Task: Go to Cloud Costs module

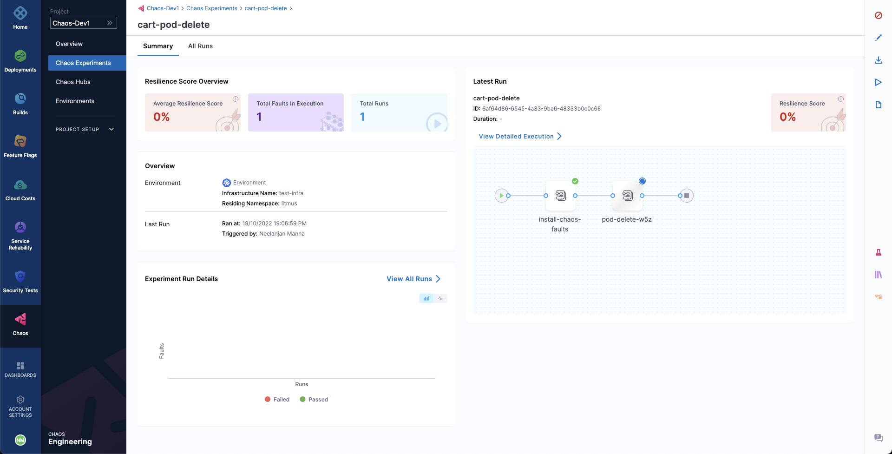Action: pos(20,190)
